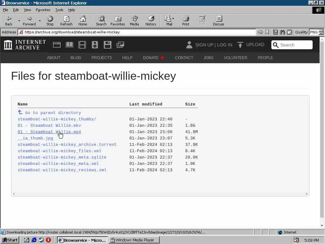Open the Favorites toolbar button
Screen dimensions: 325x244
pos(118,21)
